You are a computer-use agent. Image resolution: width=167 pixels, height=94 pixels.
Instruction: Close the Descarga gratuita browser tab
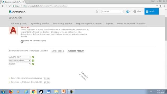coord(23,2)
